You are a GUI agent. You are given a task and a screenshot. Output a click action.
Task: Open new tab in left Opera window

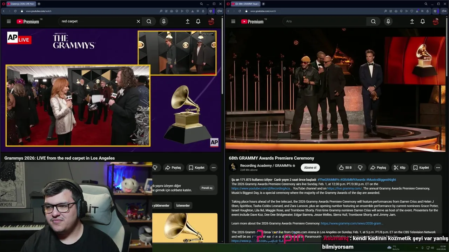point(39,4)
